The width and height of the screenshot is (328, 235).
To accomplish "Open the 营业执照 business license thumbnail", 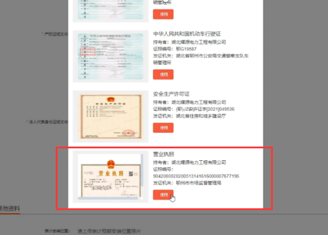I will tap(110, 176).
